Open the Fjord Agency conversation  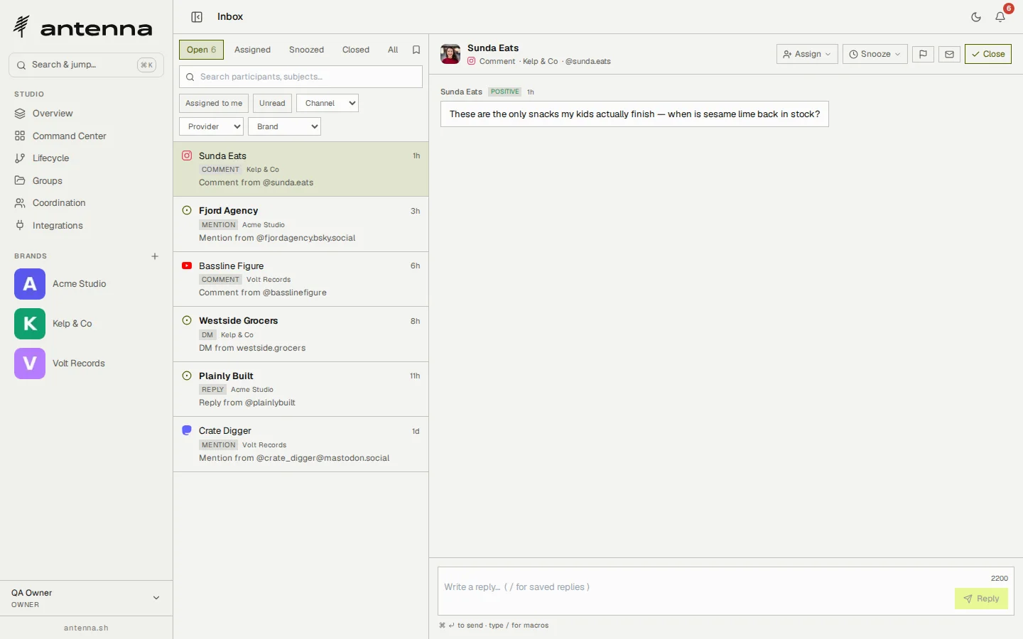(301, 224)
